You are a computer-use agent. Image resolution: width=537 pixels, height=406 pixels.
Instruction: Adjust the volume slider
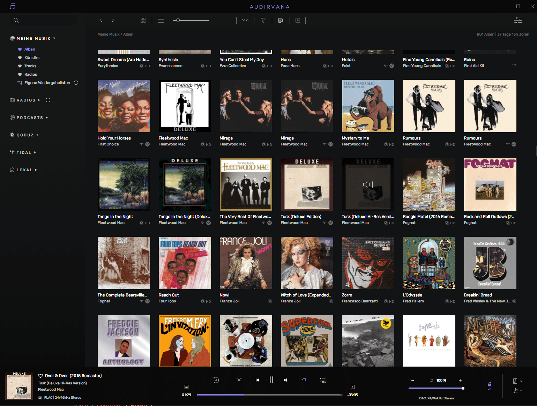tap(436, 388)
